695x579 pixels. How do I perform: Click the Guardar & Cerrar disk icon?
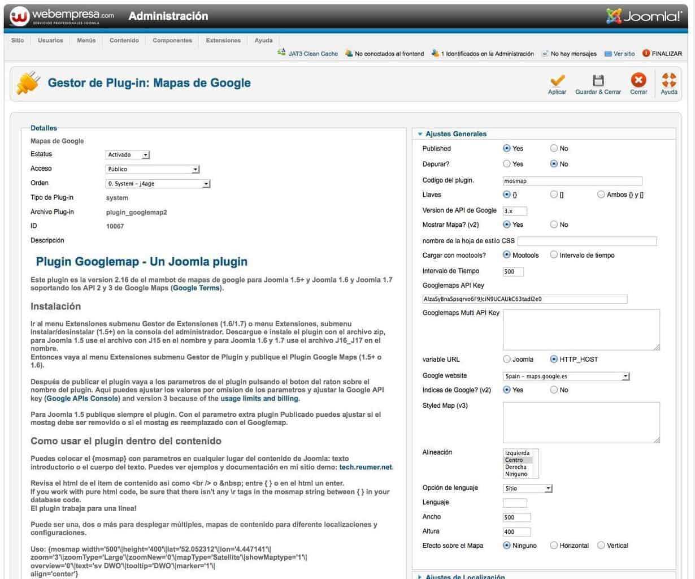(598, 80)
